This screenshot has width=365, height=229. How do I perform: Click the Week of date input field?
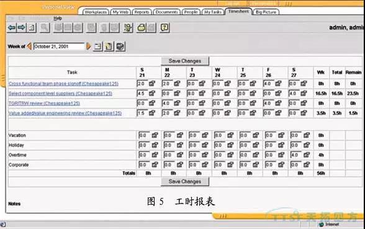pos(59,47)
